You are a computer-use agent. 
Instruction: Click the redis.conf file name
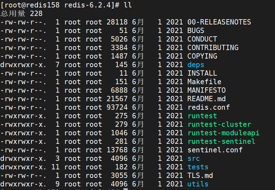tap(209, 107)
